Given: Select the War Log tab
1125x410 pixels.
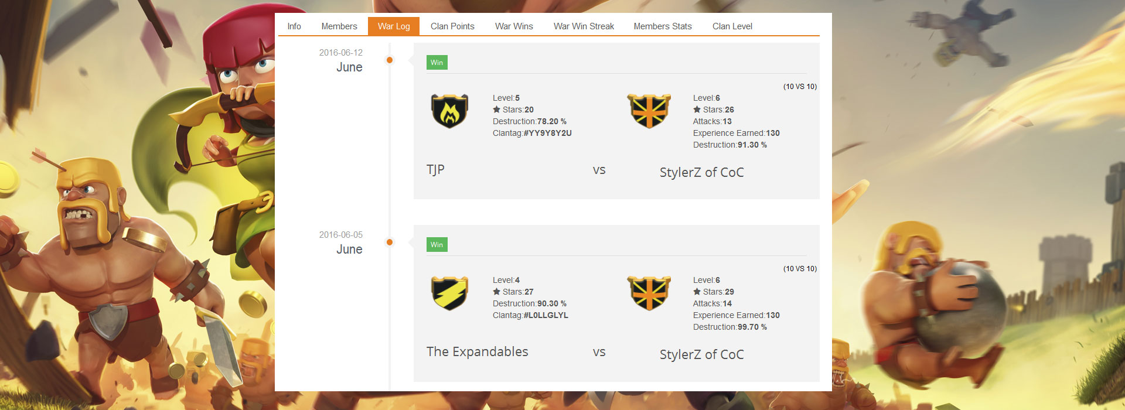Looking at the screenshot, I should (394, 26).
